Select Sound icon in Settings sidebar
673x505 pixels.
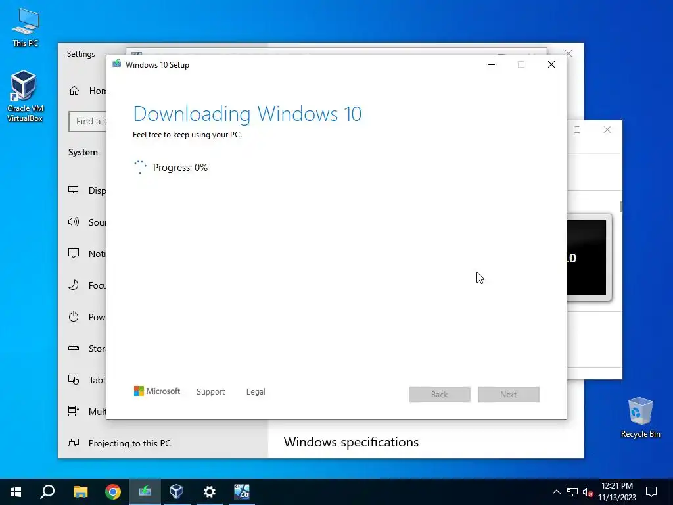(74, 222)
